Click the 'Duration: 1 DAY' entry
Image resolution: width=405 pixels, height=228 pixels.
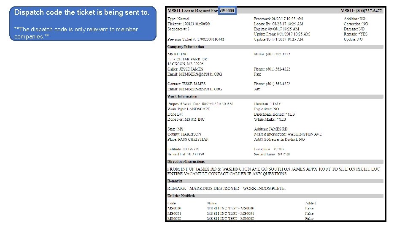tap(267, 104)
